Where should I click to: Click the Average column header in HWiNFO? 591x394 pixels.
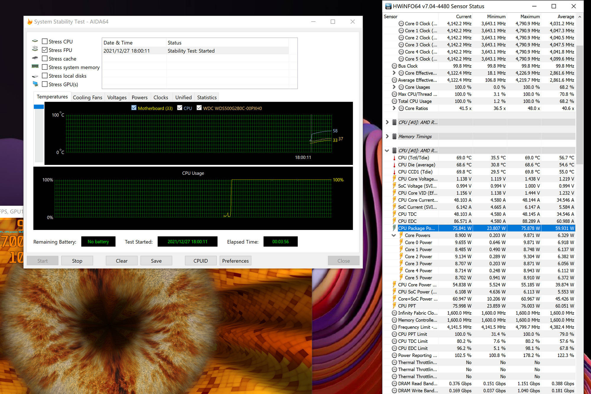click(558, 17)
